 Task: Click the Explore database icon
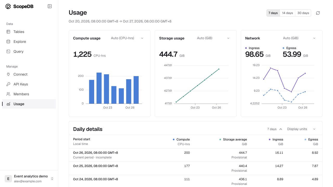(x=8, y=42)
